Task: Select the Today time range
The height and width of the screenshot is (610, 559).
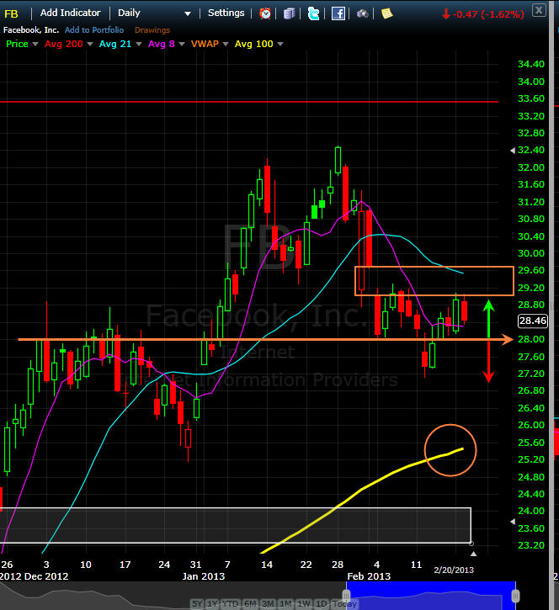Action: coord(344,604)
